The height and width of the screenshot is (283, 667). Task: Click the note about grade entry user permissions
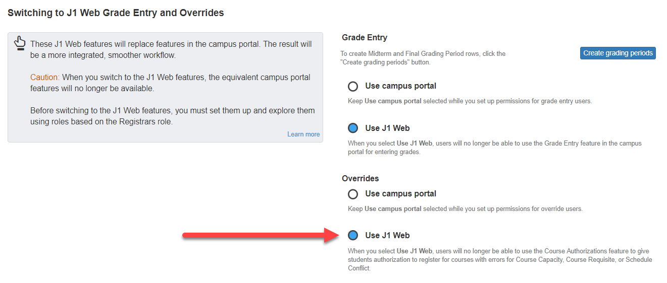coord(470,101)
